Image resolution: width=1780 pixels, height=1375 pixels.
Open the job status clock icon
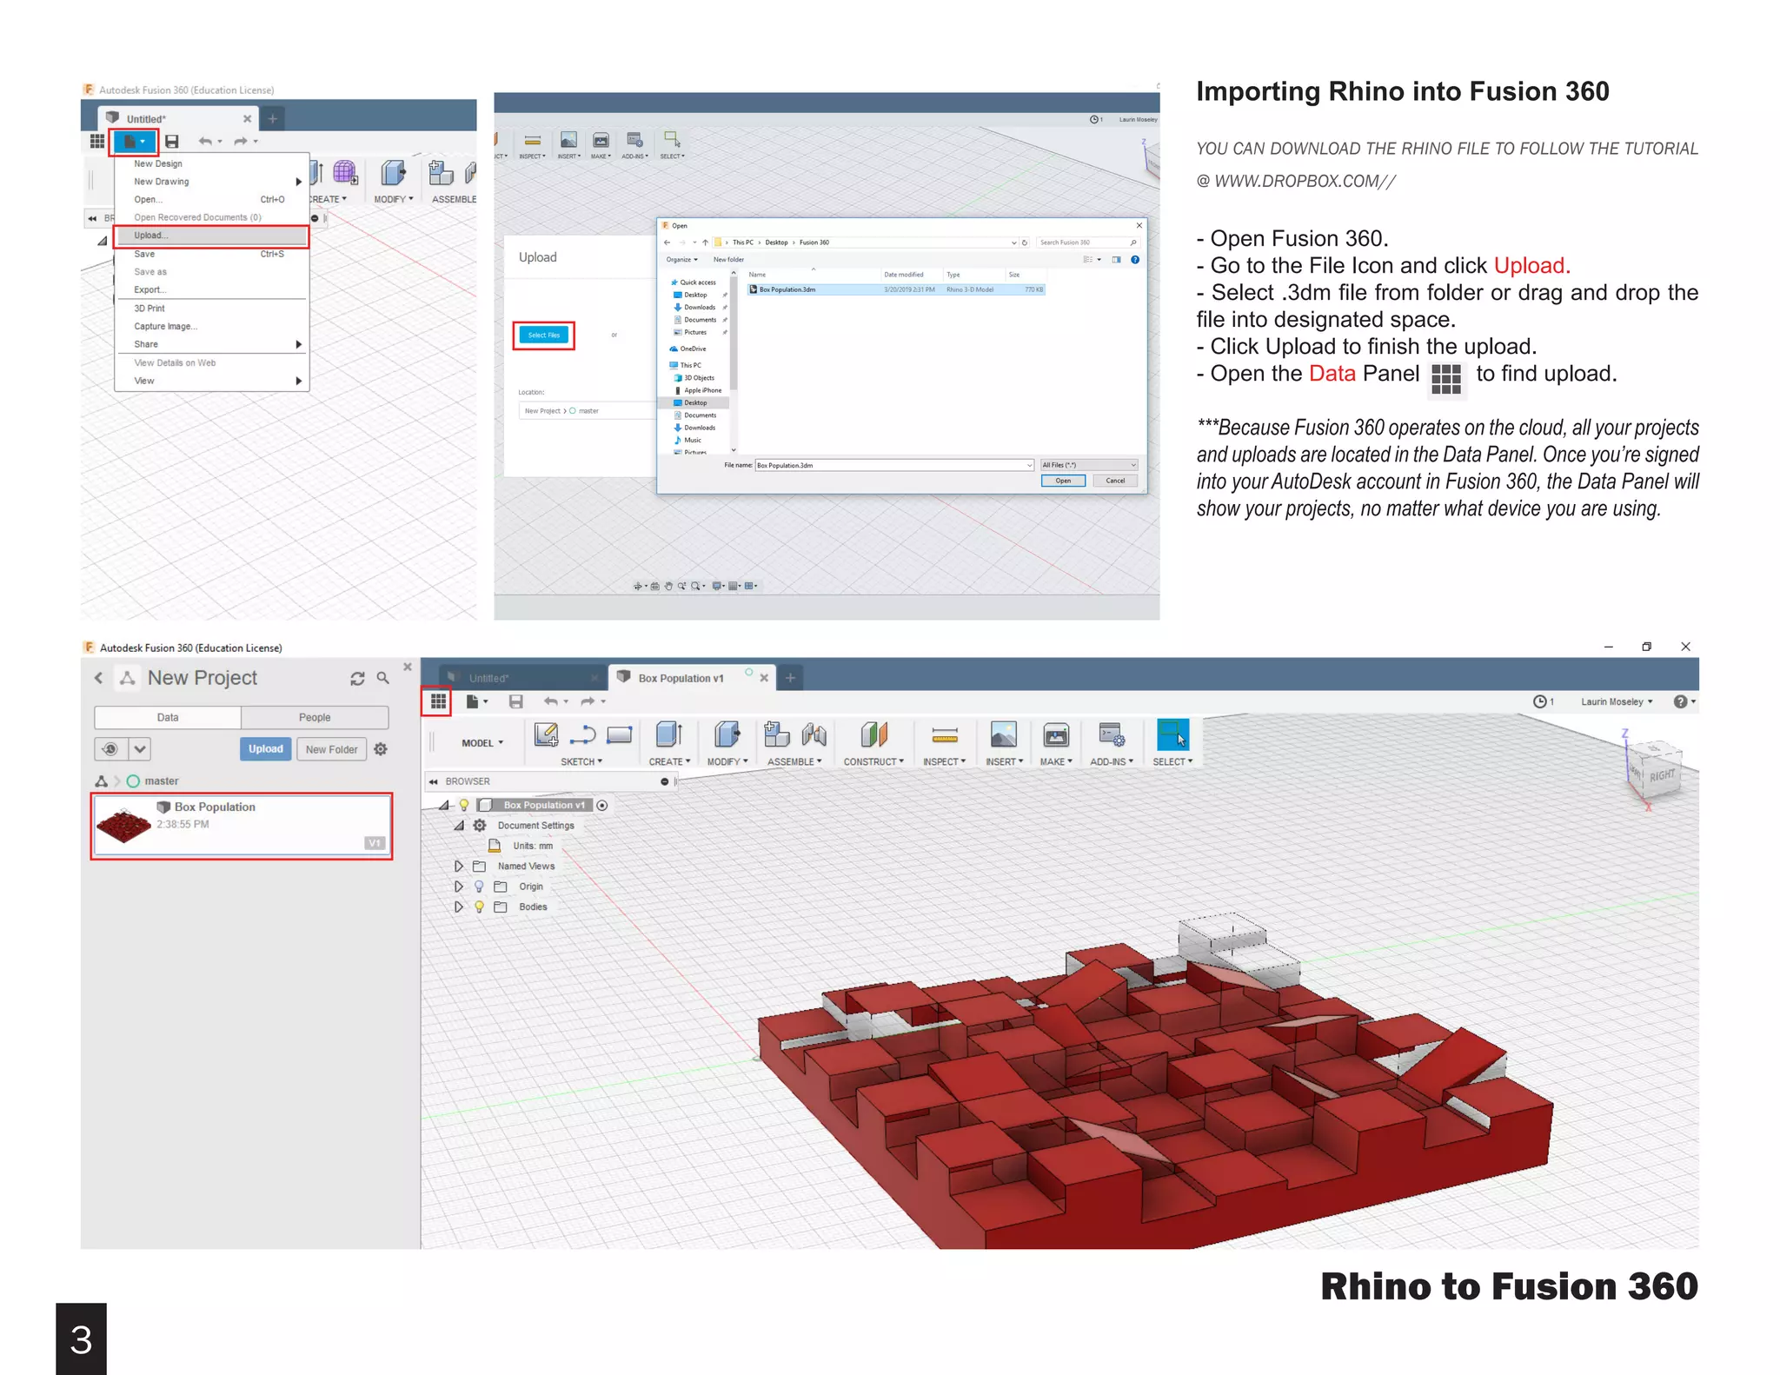click(x=1540, y=701)
